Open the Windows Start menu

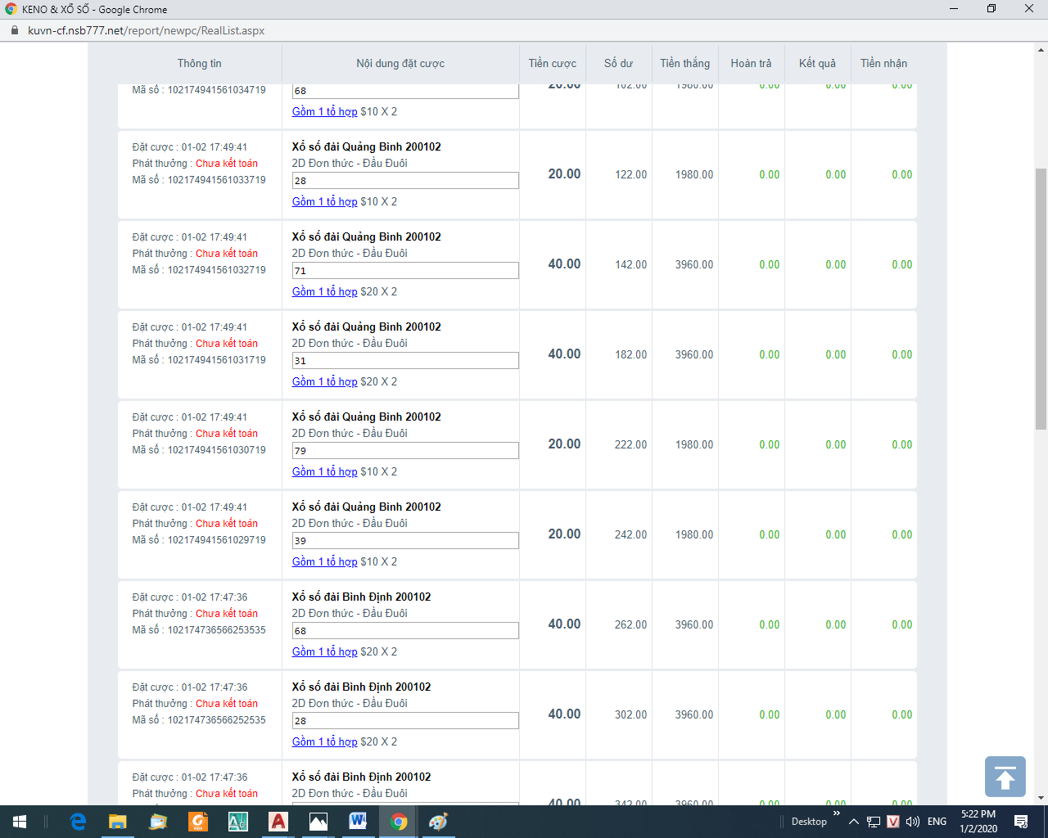pos(20,822)
